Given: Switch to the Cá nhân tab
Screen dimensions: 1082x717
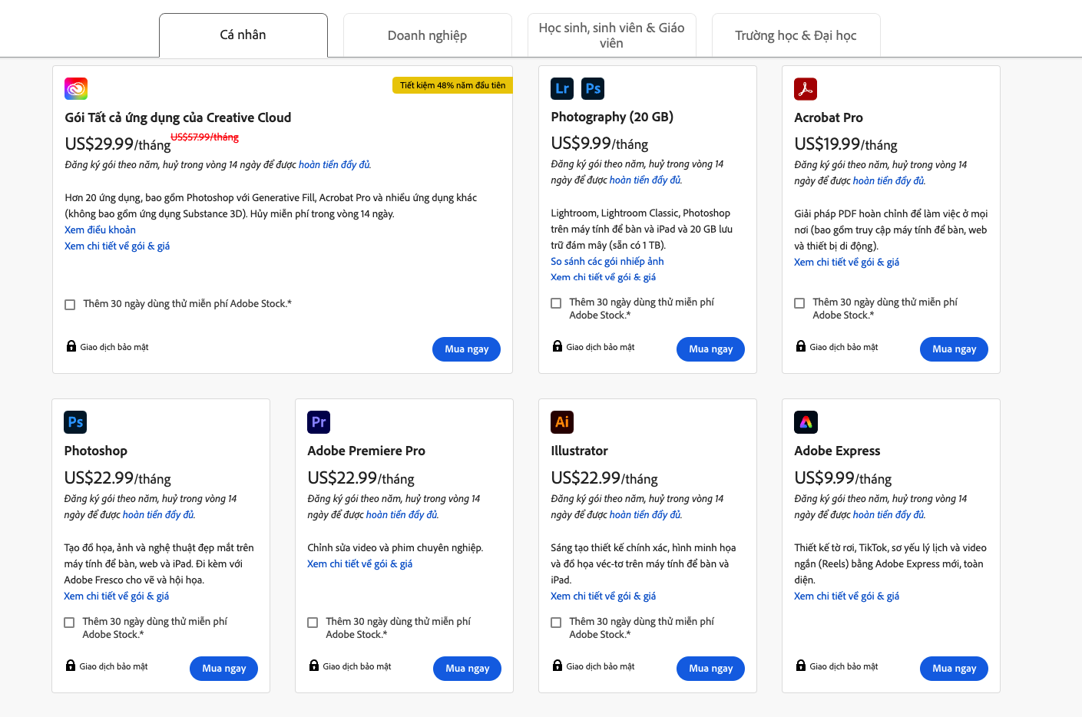Looking at the screenshot, I should click(x=243, y=35).
